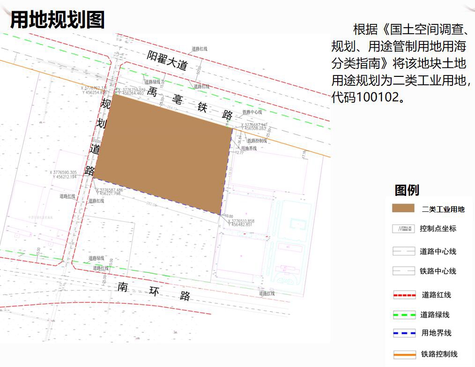
Task: Click the orange 铁路控制线 legend symbol
Action: 404,355
